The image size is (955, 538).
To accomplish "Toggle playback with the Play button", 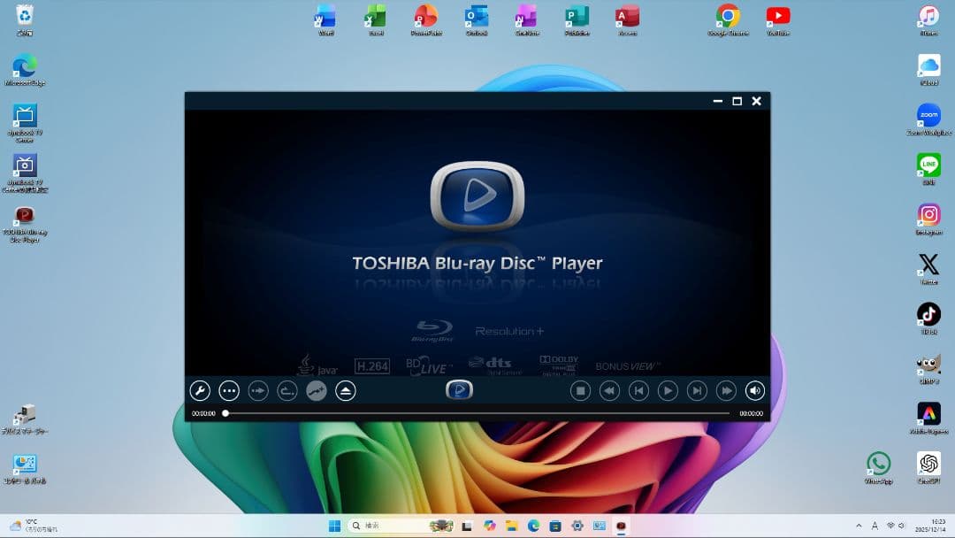I will click(x=668, y=390).
